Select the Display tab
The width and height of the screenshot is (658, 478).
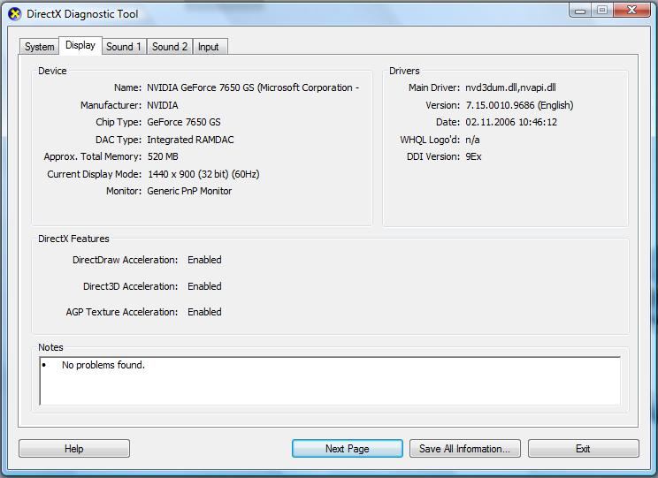tap(80, 45)
